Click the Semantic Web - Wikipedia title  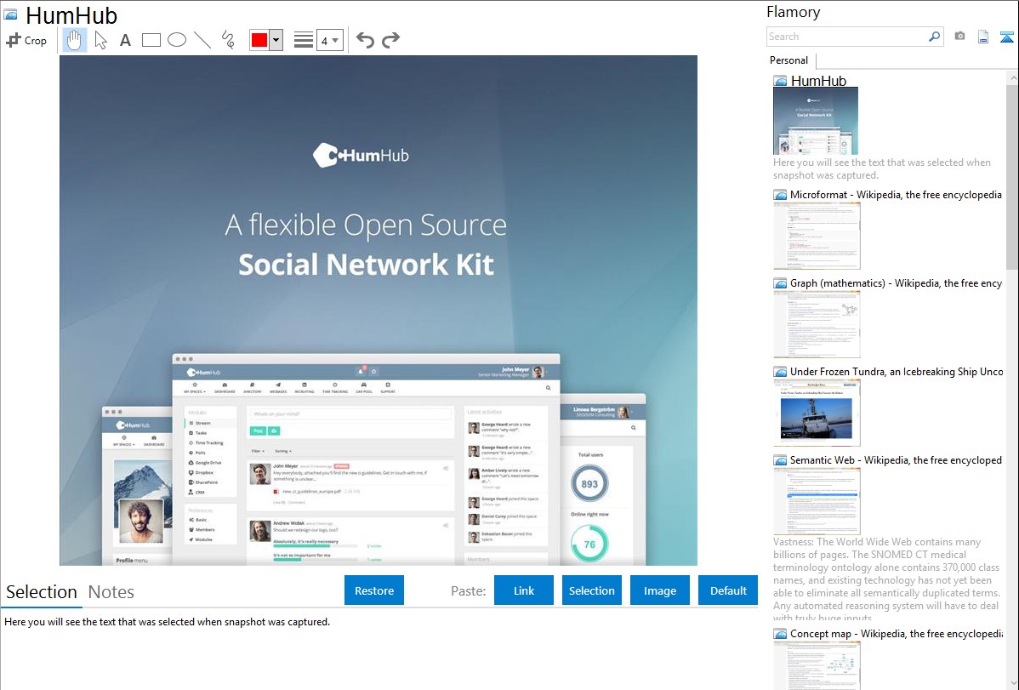click(896, 460)
